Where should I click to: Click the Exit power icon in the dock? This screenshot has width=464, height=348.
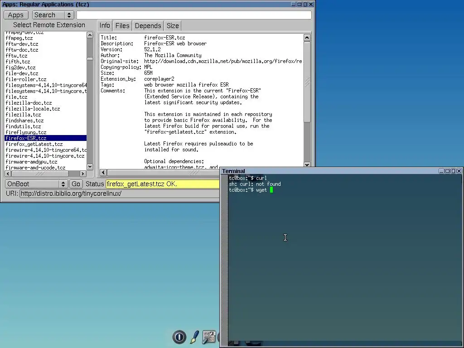[x=179, y=337]
